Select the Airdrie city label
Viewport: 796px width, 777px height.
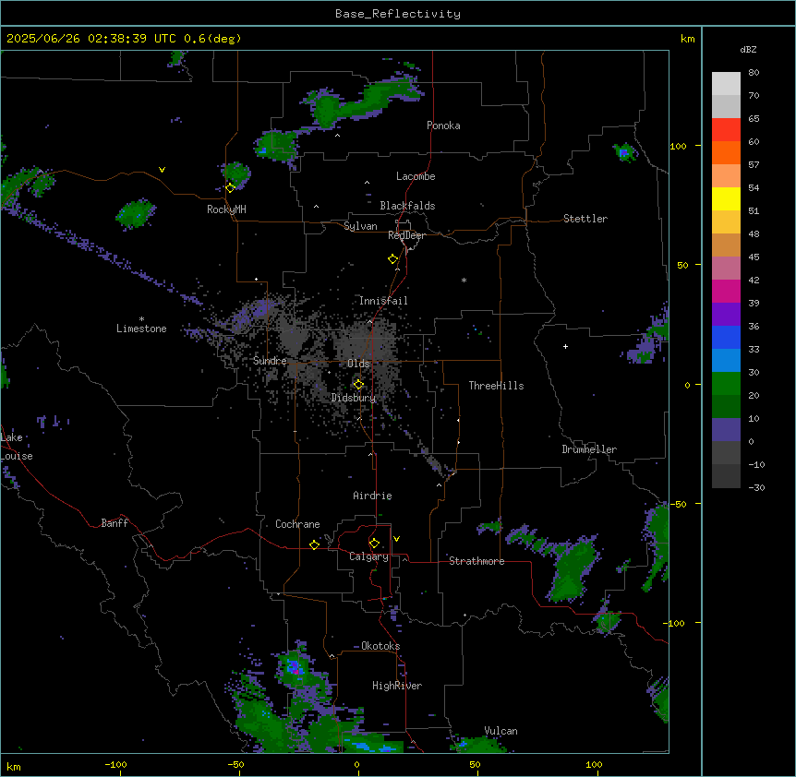(x=372, y=496)
